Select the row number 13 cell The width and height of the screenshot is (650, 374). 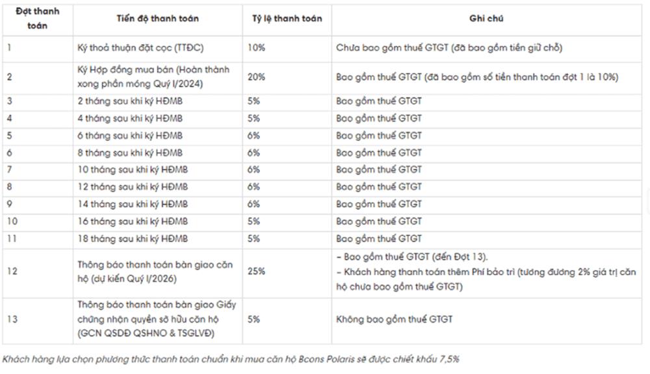[x=38, y=319]
